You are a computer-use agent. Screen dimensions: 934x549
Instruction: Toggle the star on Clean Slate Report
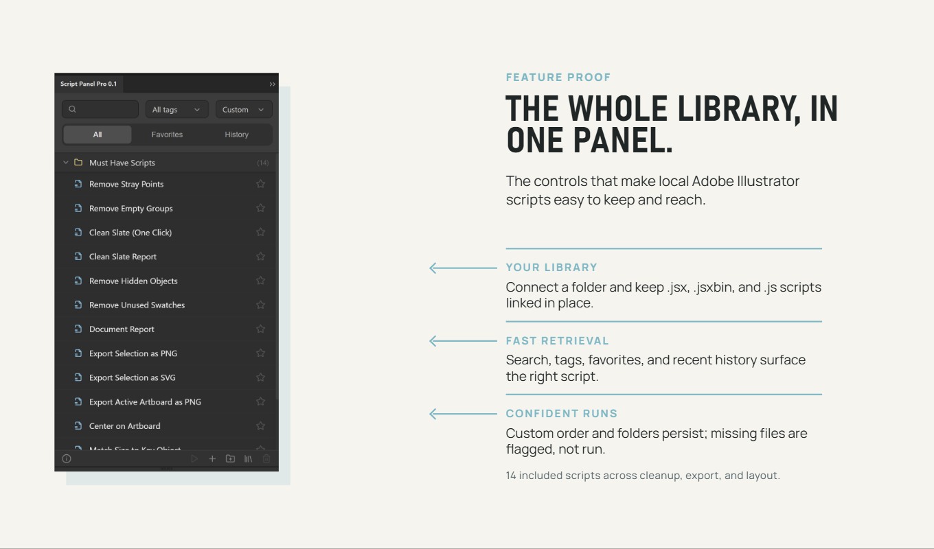coord(260,256)
